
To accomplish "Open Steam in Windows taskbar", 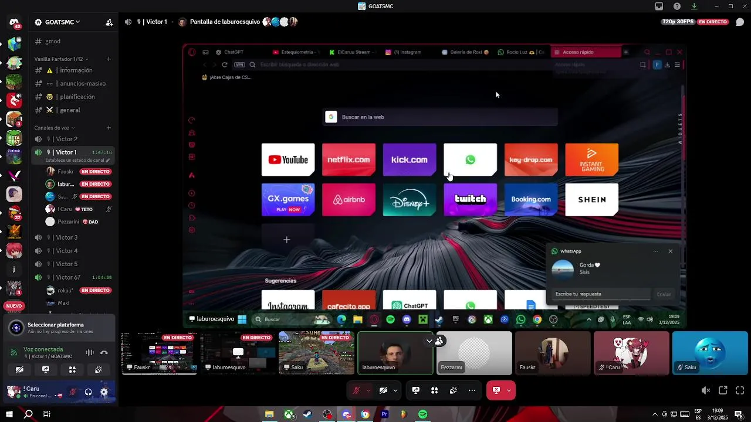I will pyautogui.click(x=307, y=414).
